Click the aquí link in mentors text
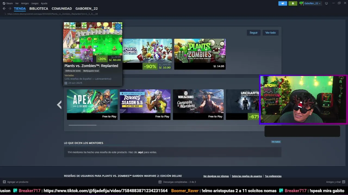The image size is (348, 195). pyautogui.click(x=140, y=152)
